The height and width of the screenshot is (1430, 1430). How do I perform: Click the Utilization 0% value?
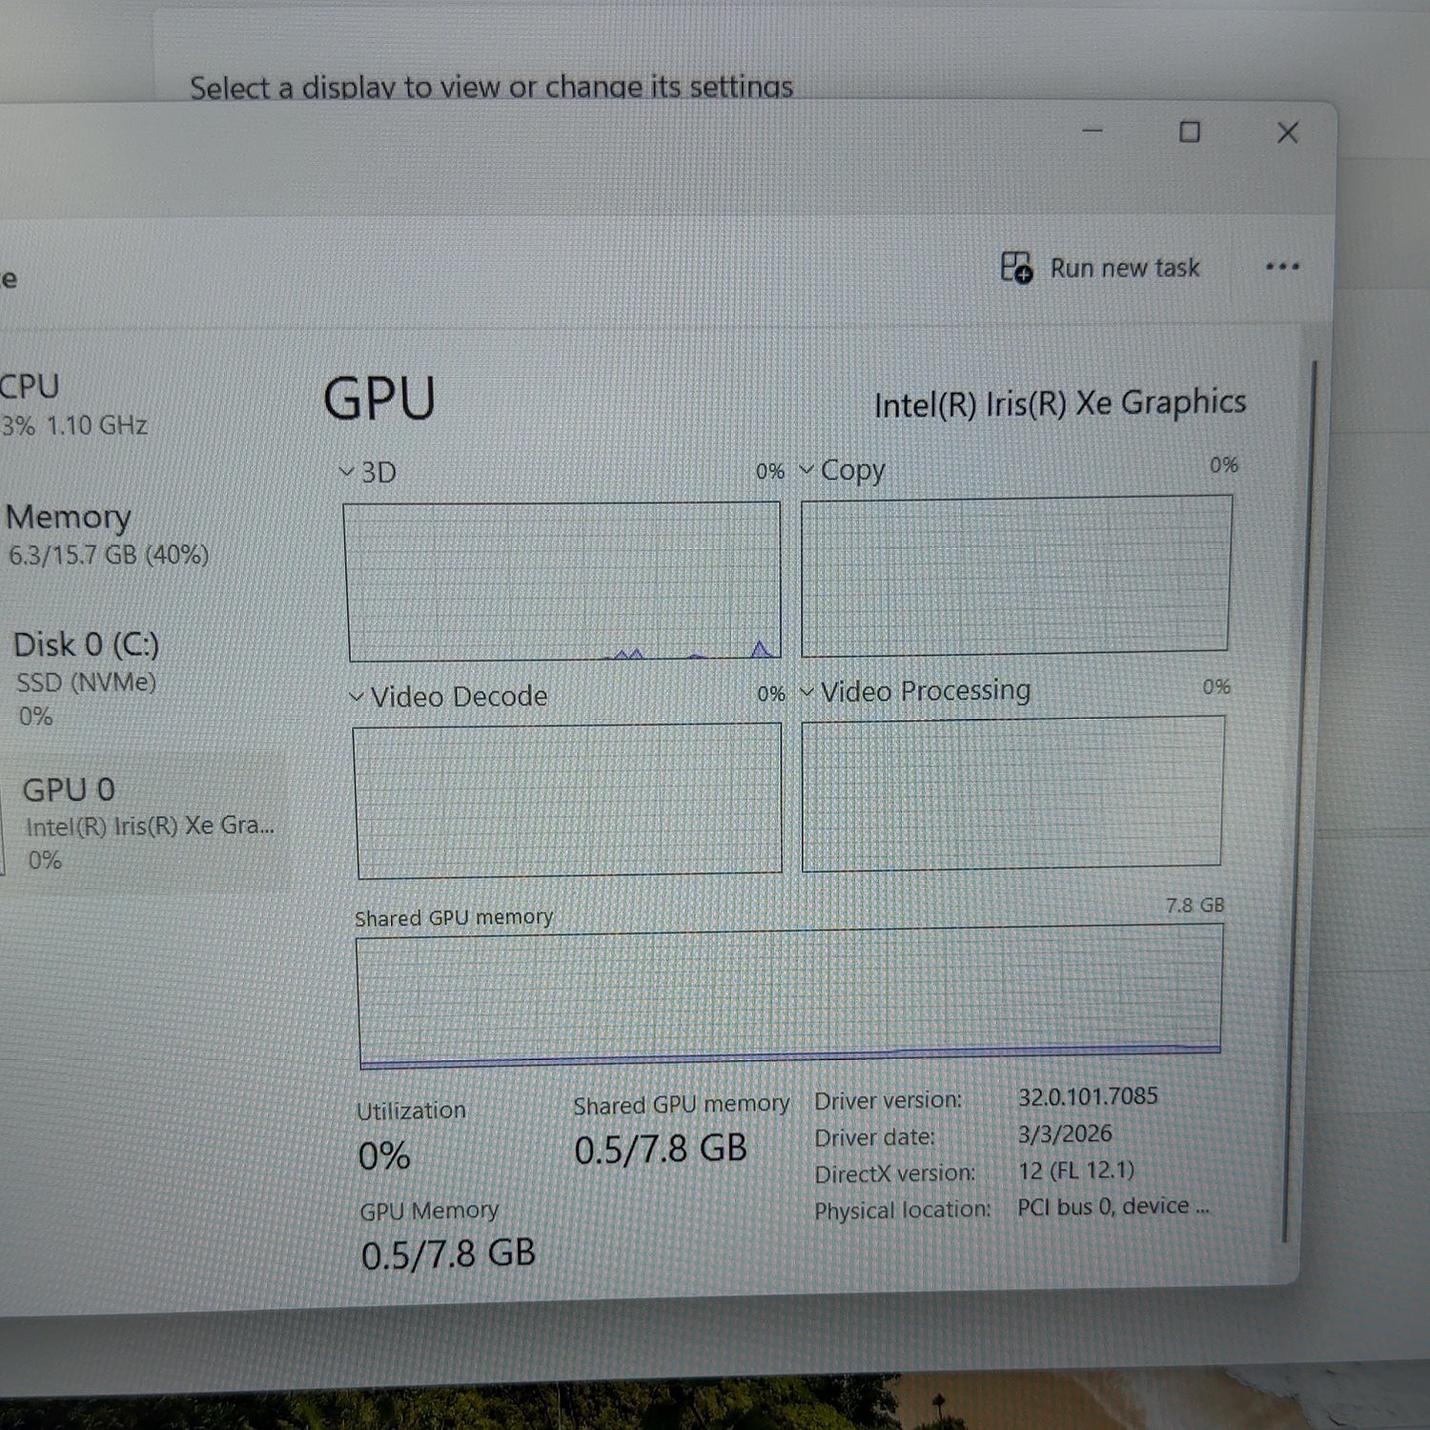pos(384,1156)
